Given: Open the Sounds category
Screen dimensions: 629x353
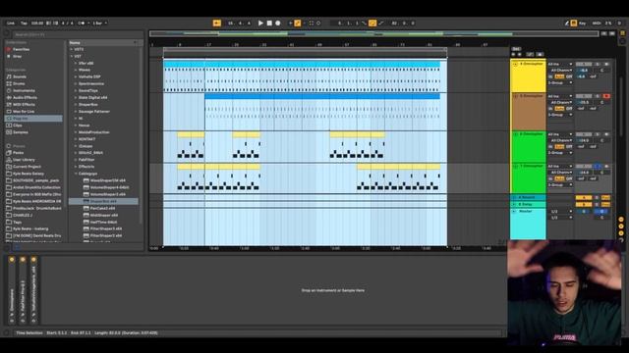Looking at the screenshot, I should click(x=20, y=76).
